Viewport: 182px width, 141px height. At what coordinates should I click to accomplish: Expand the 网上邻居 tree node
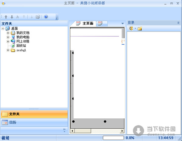[8, 41]
